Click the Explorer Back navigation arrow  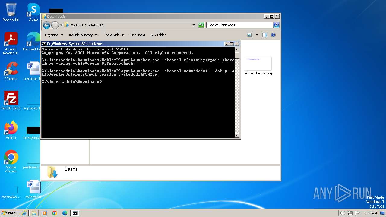[x=46, y=25]
